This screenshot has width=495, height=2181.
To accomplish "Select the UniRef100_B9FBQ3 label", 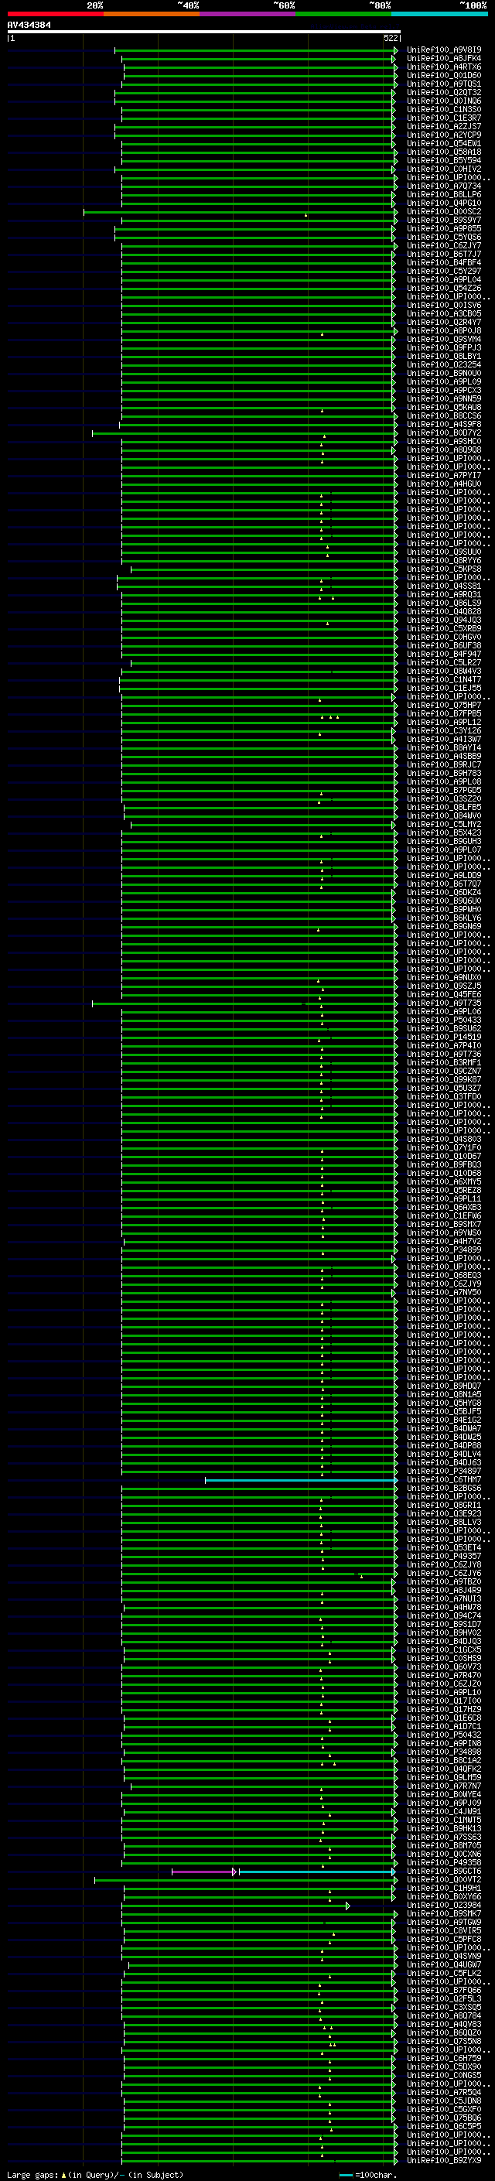I will tap(444, 1164).
